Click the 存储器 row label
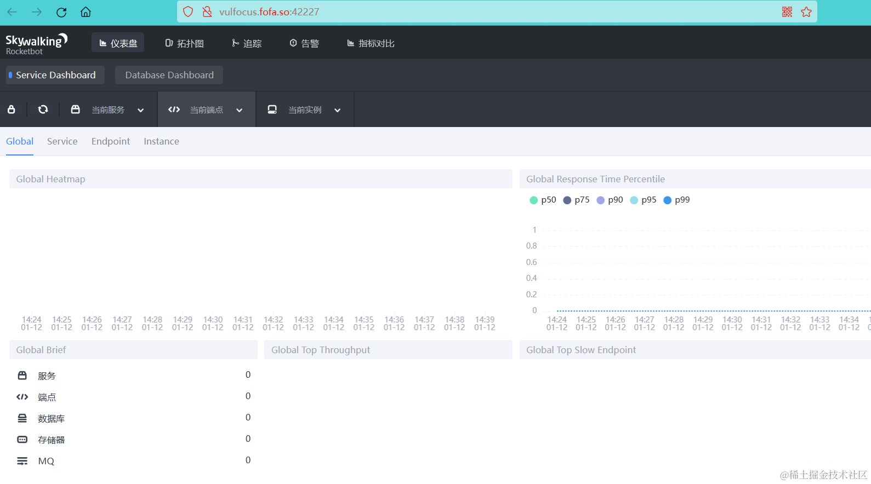 [51, 440]
